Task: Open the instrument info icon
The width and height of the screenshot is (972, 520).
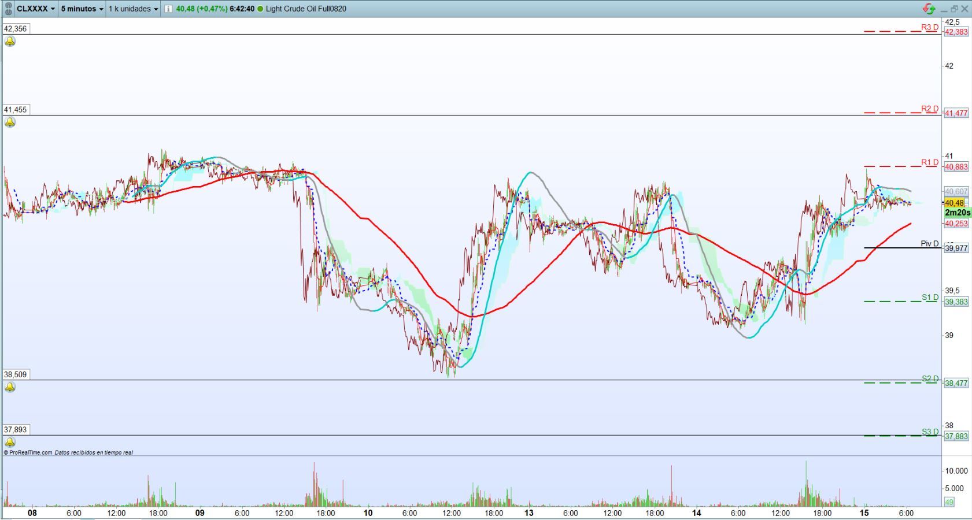Action: 168,9
